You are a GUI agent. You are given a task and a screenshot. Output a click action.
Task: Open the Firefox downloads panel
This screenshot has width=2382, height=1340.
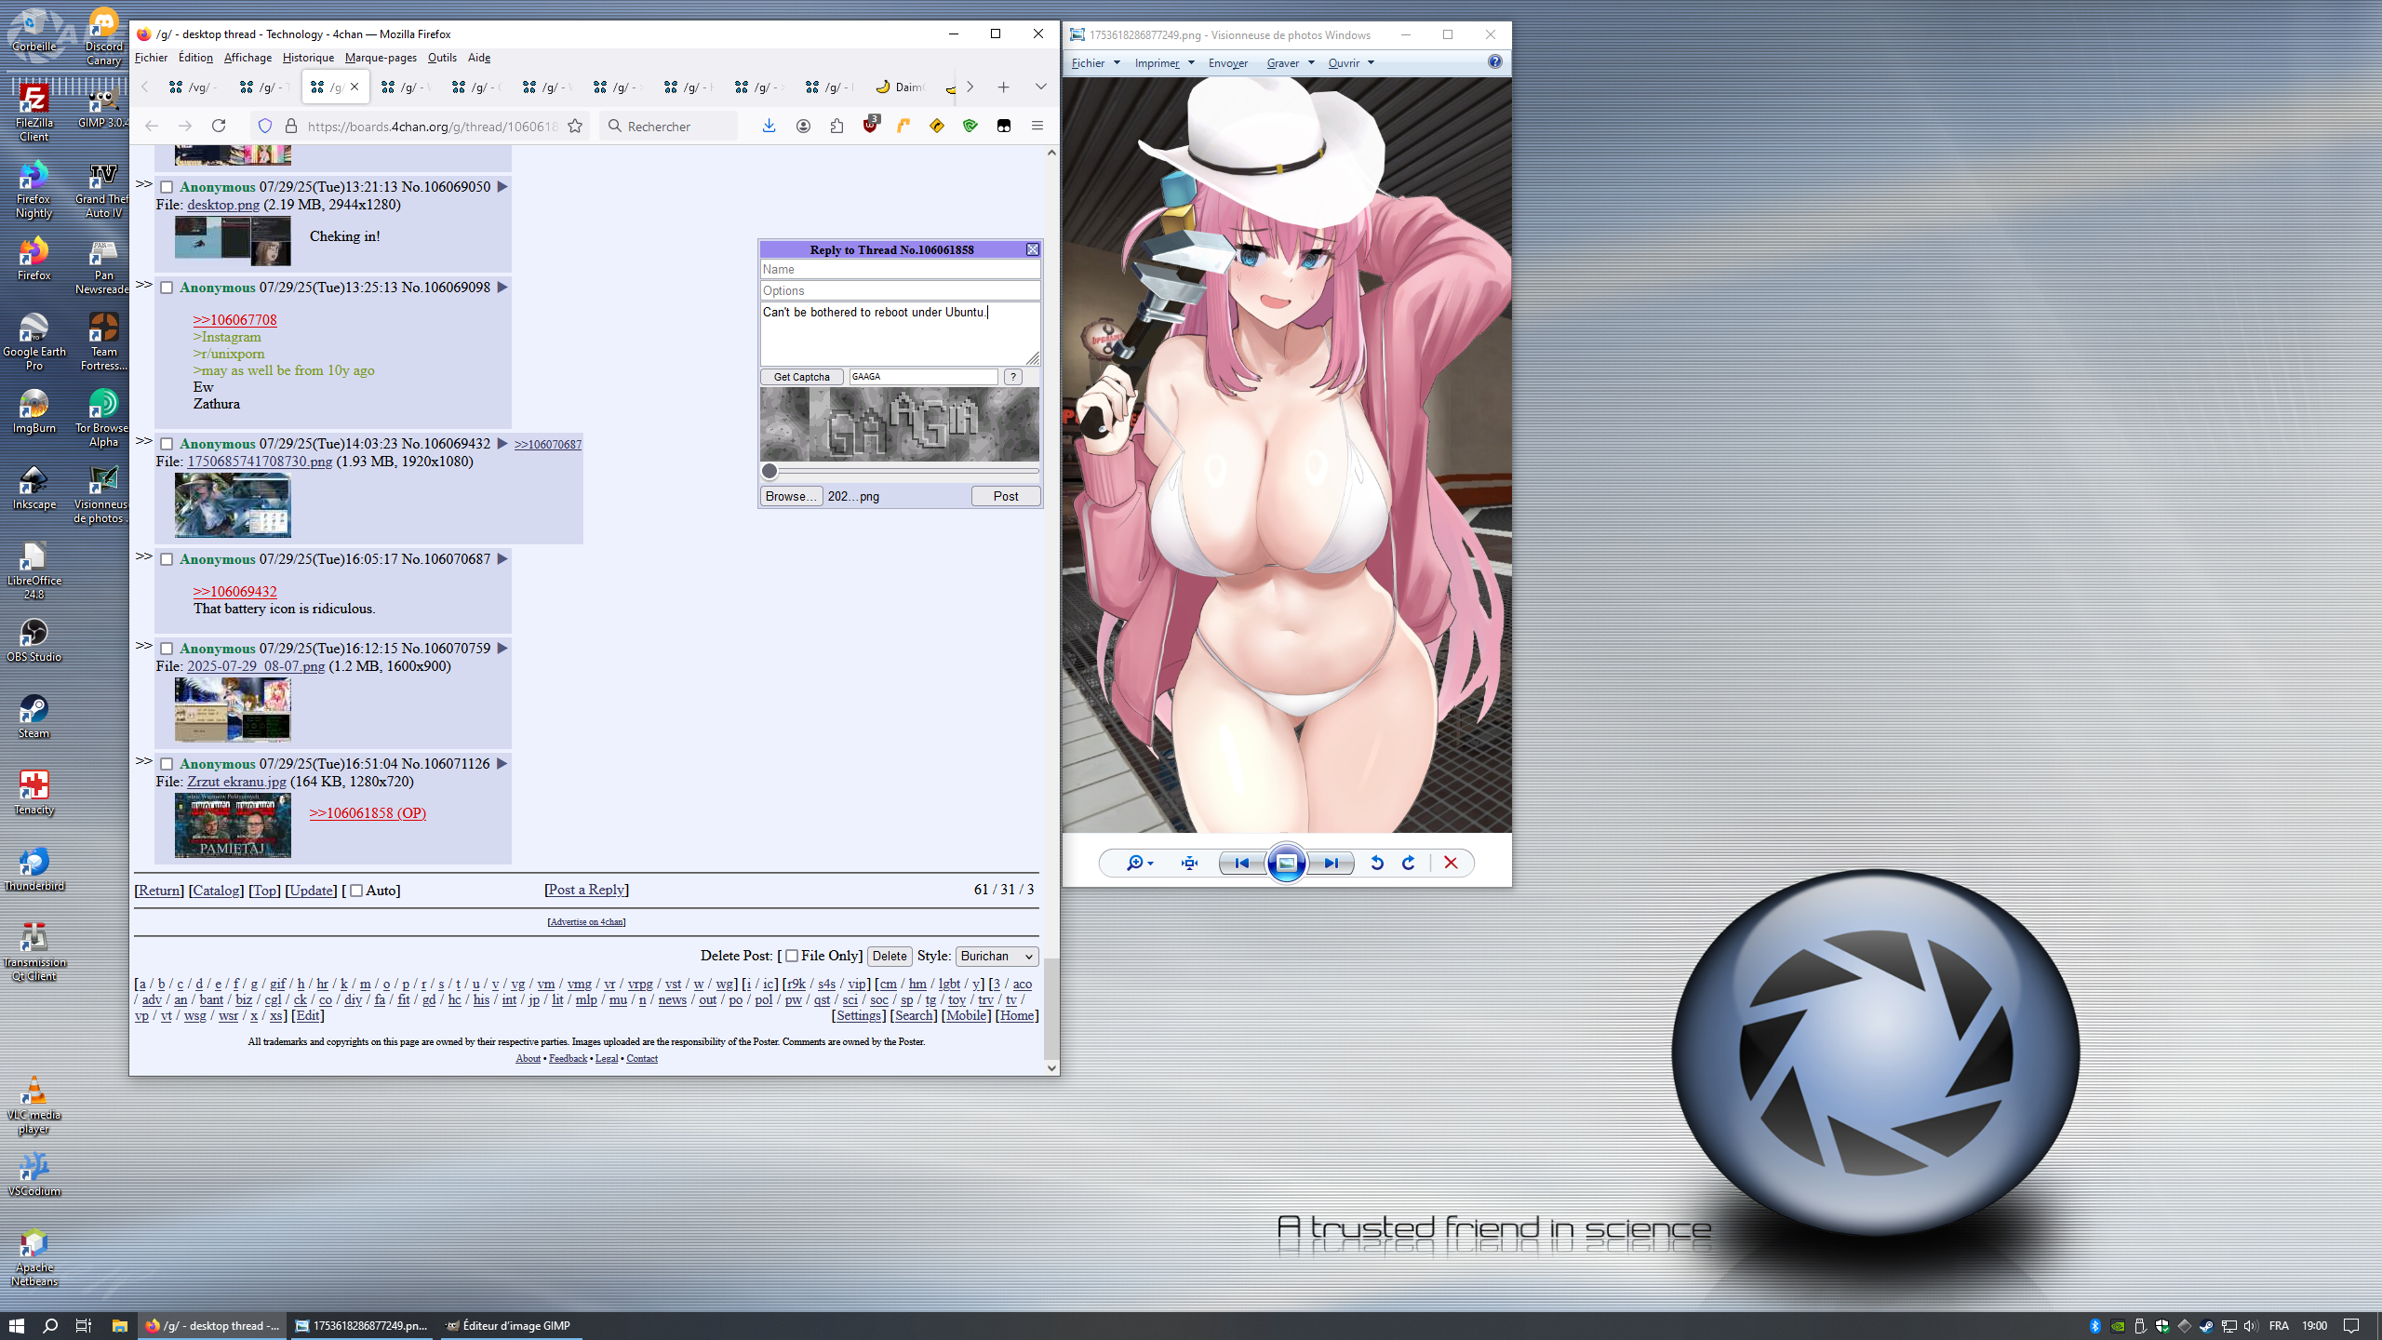[769, 126]
